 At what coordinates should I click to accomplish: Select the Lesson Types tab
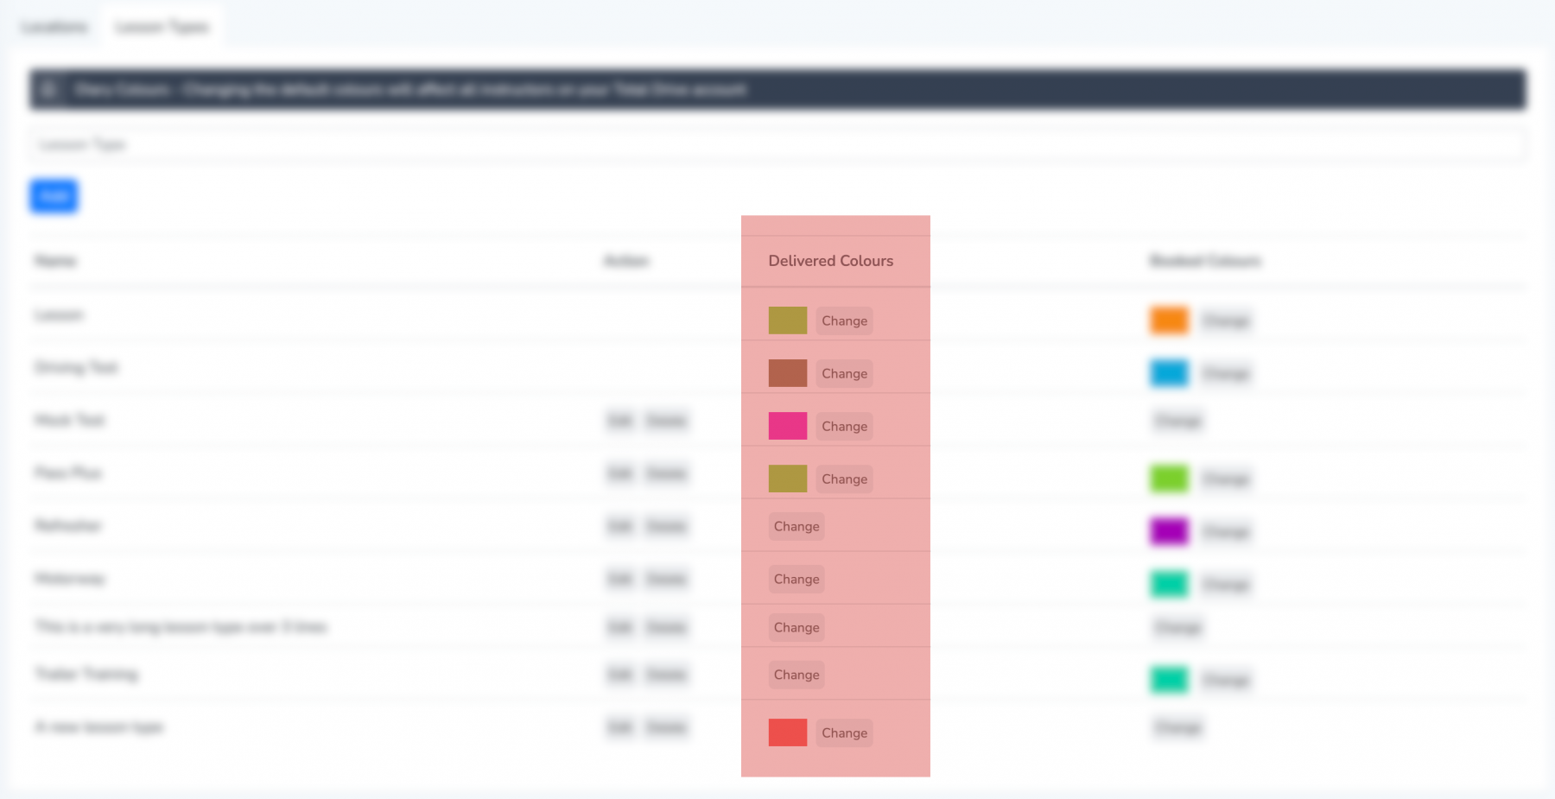(x=161, y=27)
